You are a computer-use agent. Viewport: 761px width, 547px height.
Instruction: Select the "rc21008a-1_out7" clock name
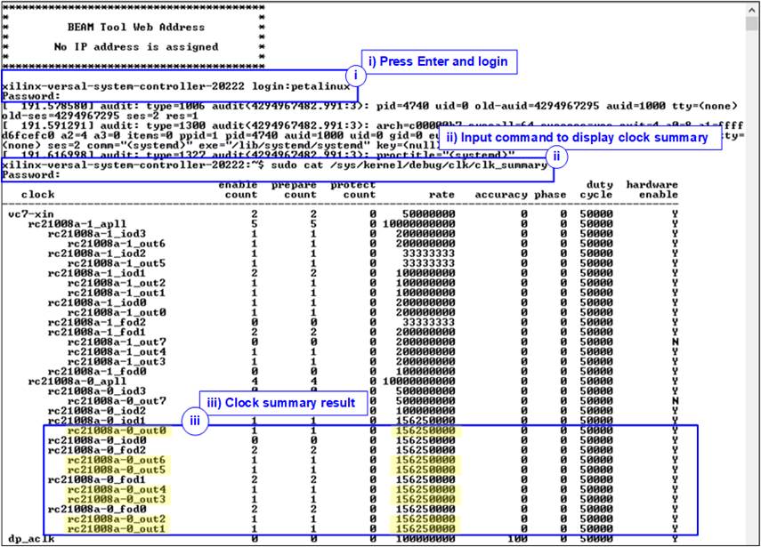point(117,342)
